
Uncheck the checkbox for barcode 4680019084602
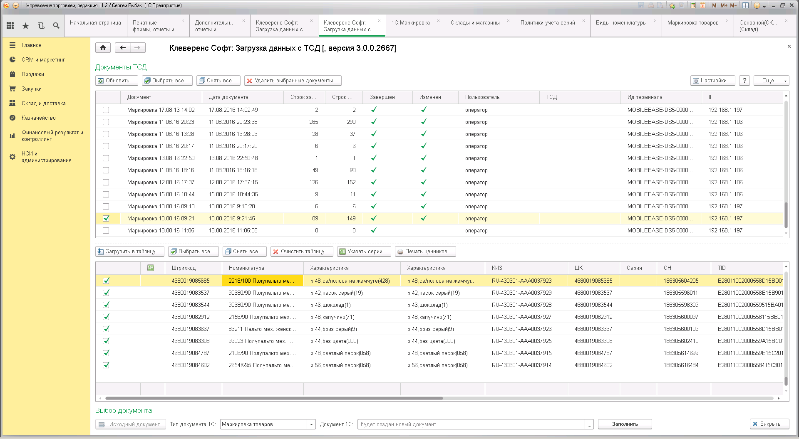(x=106, y=365)
